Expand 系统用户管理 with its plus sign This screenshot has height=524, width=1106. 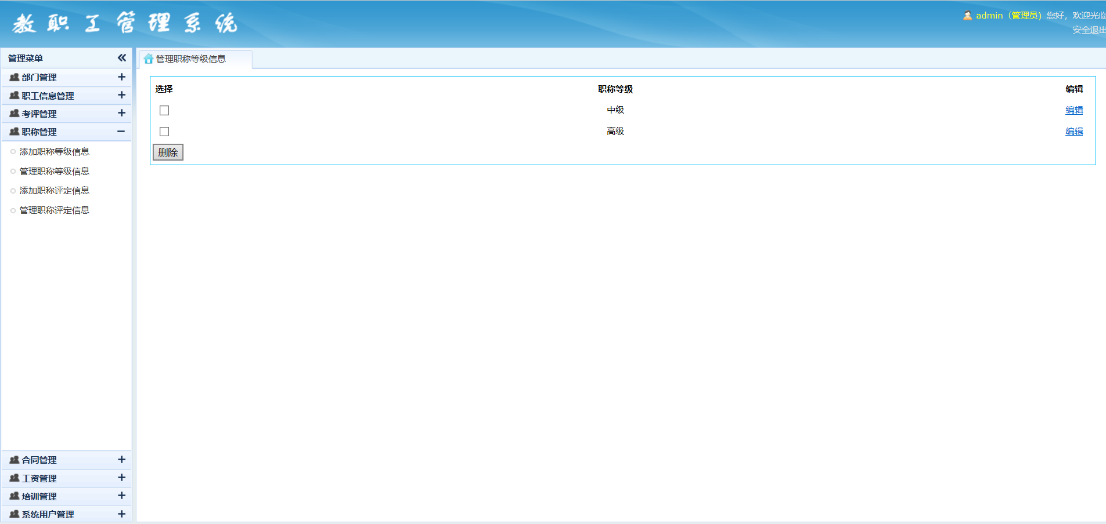click(x=121, y=514)
